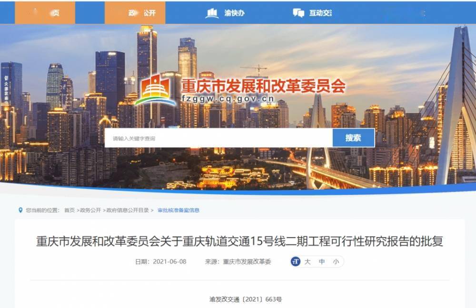The width and height of the screenshot is (476, 308).
Task: Select small font size 小
Action: tap(336, 261)
